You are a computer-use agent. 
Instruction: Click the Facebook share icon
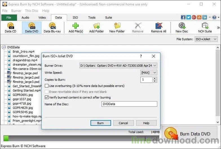[x=183, y=17]
